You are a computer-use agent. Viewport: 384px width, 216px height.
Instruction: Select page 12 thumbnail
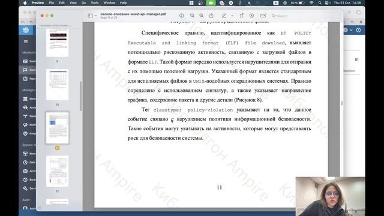[x=58, y=171]
